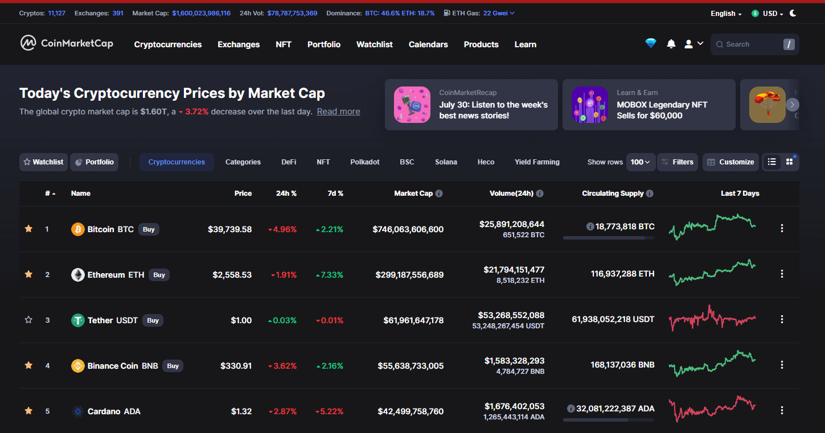825x433 pixels.
Task: Open the diamond rewards icon
Action: (x=651, y=44)
